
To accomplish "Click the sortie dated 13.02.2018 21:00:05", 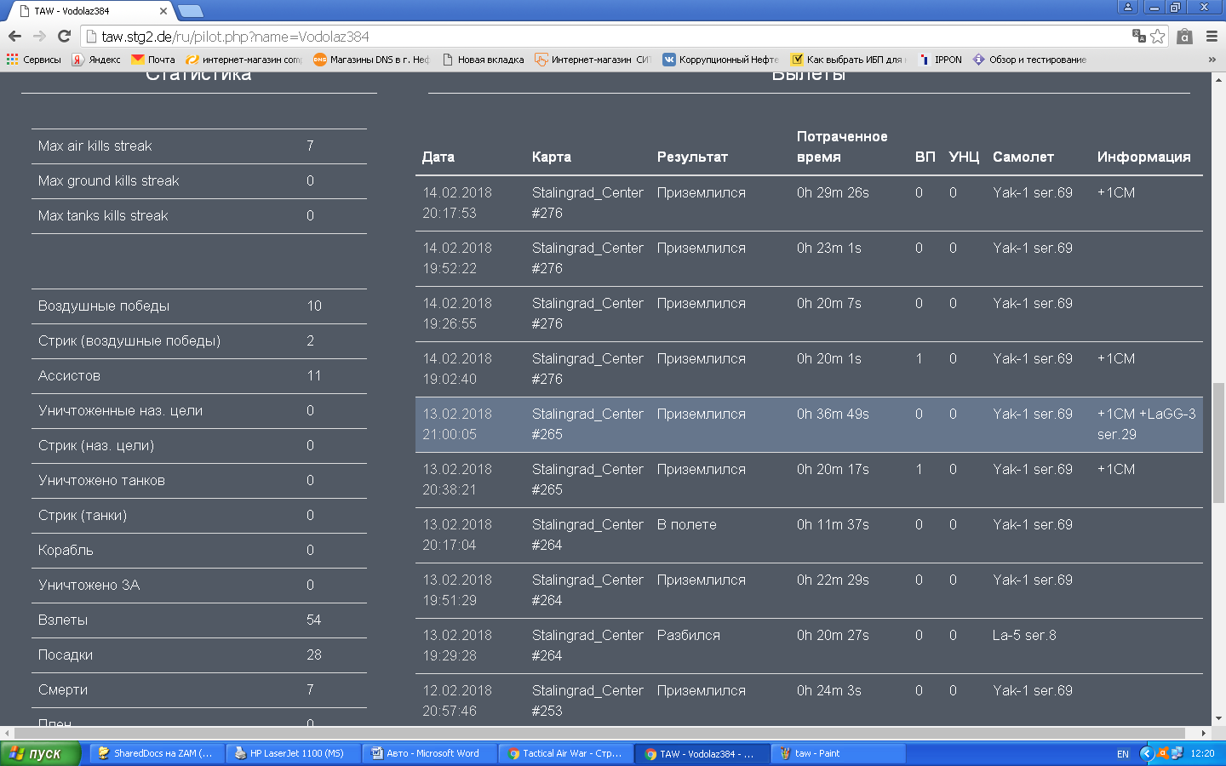I will (x=809, y=425).
